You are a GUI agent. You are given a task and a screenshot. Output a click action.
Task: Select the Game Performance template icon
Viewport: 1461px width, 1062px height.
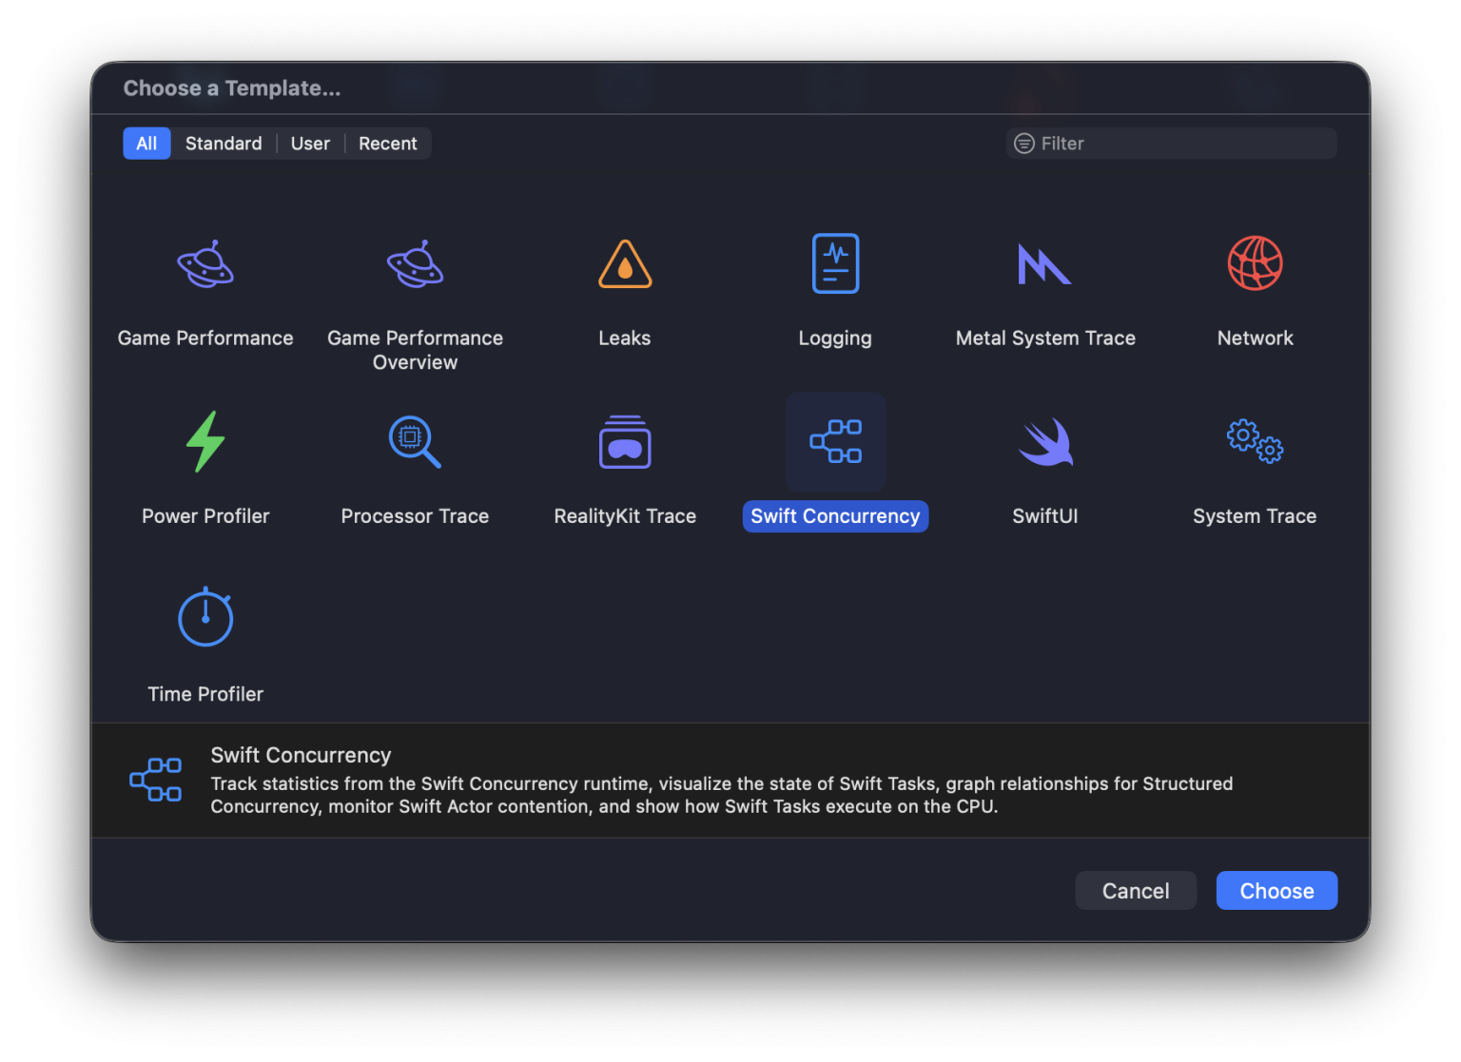click(205, 263)
